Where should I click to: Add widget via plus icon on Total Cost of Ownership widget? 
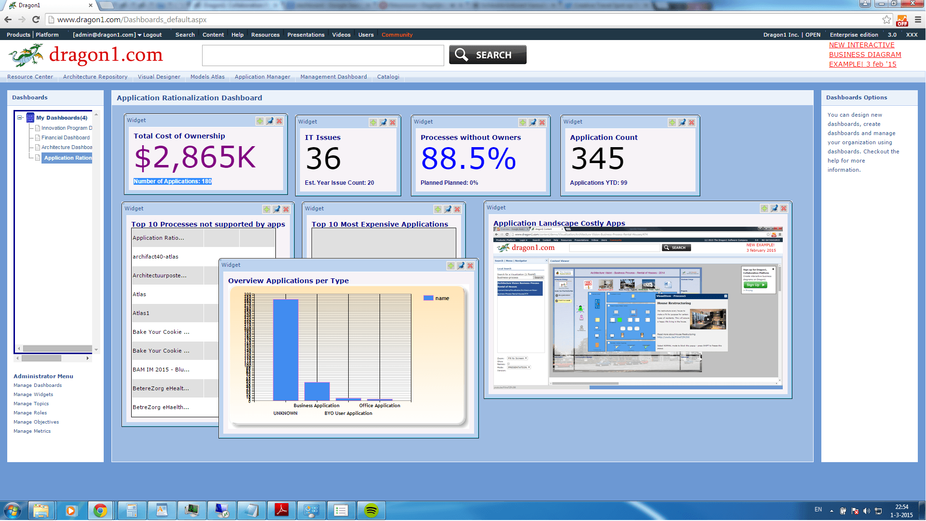pos(260,121)
